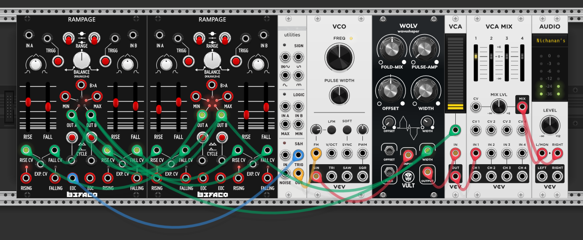The height and width of the screenshot is (240, 583).
Task: Click the FM input jack on VCO
Action: pyautogui.click(x=316, y=153)
